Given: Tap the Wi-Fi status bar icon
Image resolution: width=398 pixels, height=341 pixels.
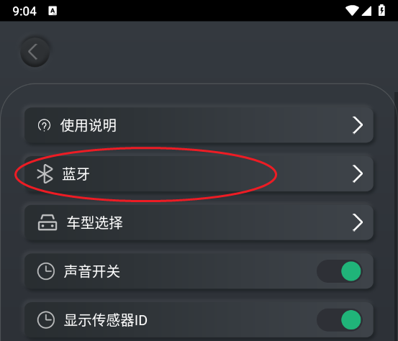Looking at the screenshot, I should coord(352,11).
